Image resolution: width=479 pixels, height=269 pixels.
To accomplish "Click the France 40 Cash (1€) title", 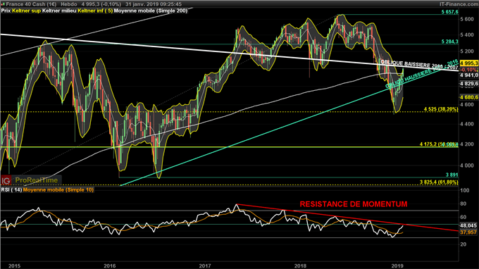I will [x=30, y=4].
